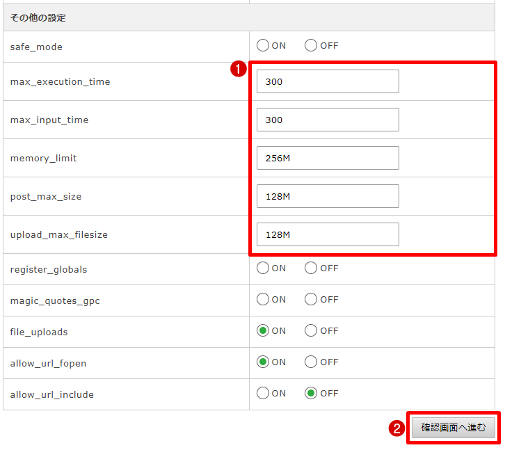This screenshot has width=505, height=450.
Task: Select ON for allow_url_fopen
Action: 263,362
